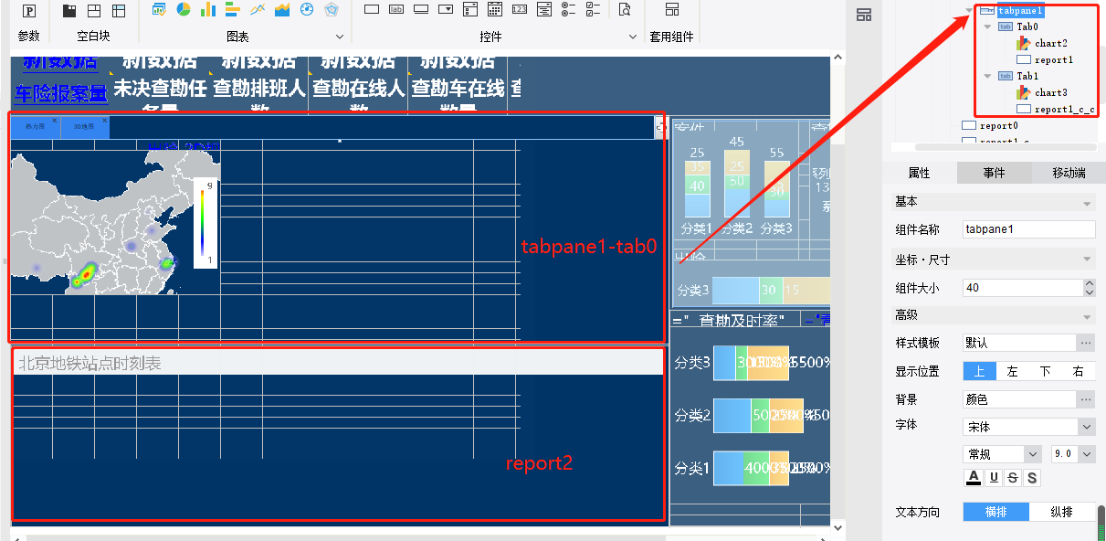Open the 宋体 font family dropdown
The width and height of the screenshot is (1106, 541).
pos(1029,427)
